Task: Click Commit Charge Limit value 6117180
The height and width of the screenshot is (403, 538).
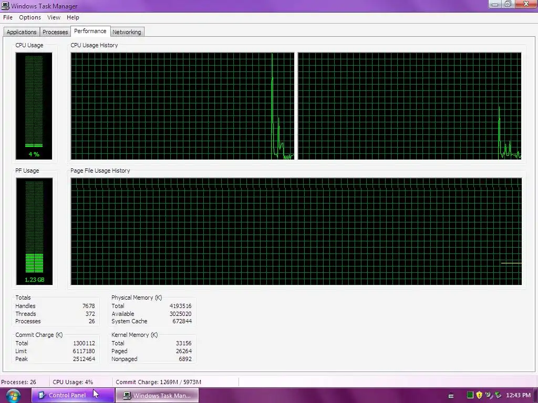Action: point(84,351)
